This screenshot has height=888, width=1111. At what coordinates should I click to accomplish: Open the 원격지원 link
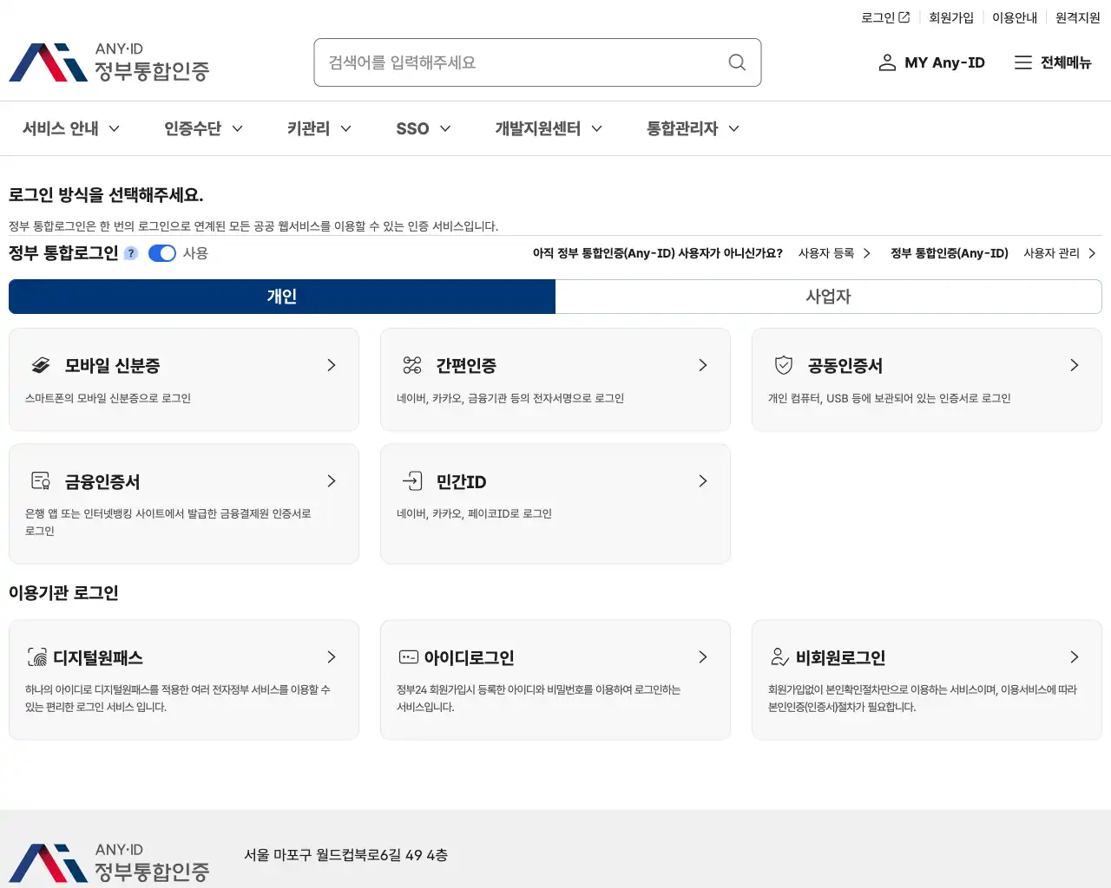click(1078, 17)
